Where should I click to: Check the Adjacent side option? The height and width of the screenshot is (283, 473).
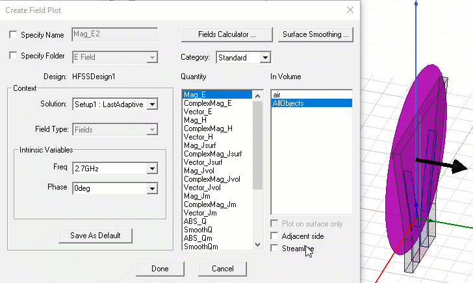click(275, 236)
